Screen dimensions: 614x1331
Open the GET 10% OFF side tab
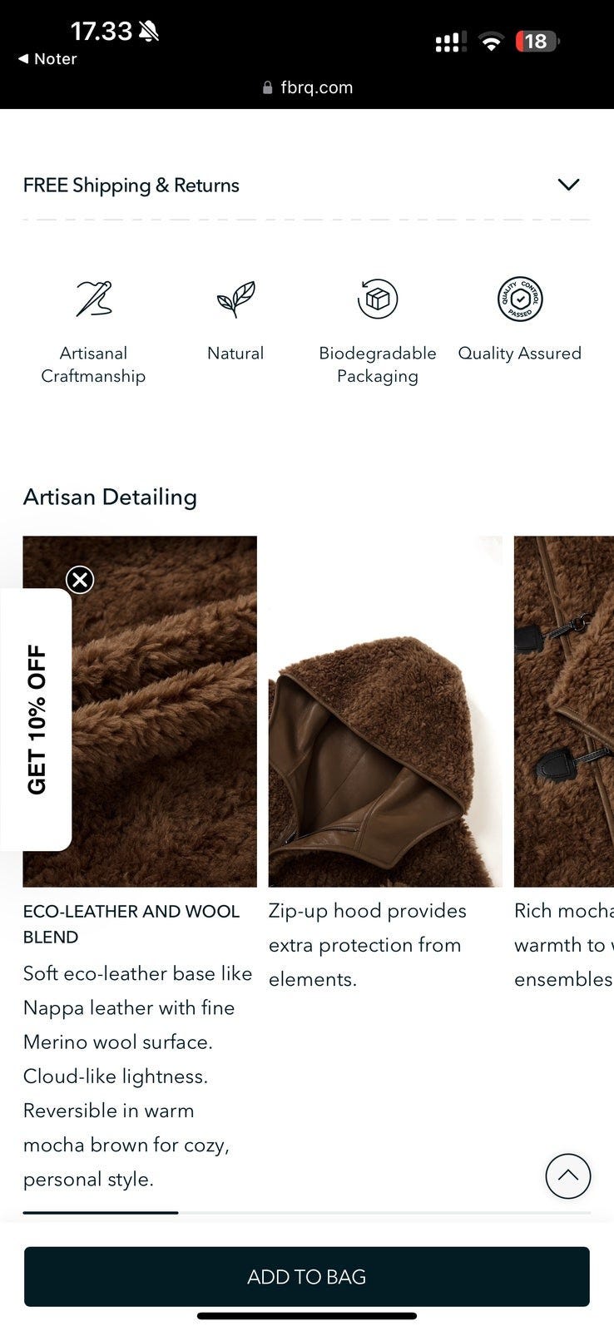click(36, 720)
